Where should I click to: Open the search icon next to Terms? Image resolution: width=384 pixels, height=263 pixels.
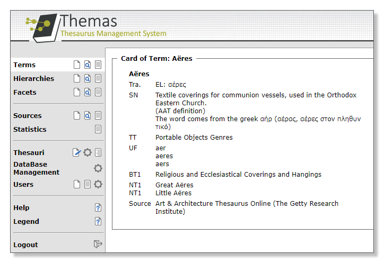tap(88, 65)
